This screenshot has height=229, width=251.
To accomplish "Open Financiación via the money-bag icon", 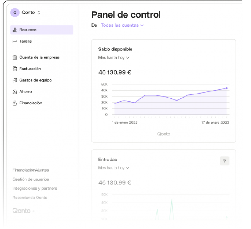I will point(15,103).
